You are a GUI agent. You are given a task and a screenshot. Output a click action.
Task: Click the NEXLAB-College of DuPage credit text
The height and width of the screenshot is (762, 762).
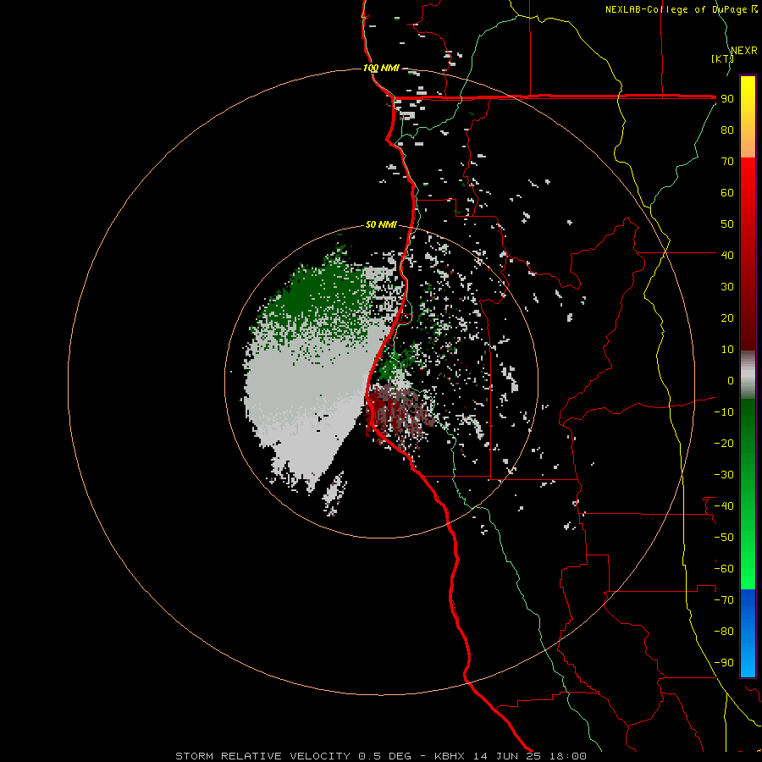coord(681,9)
